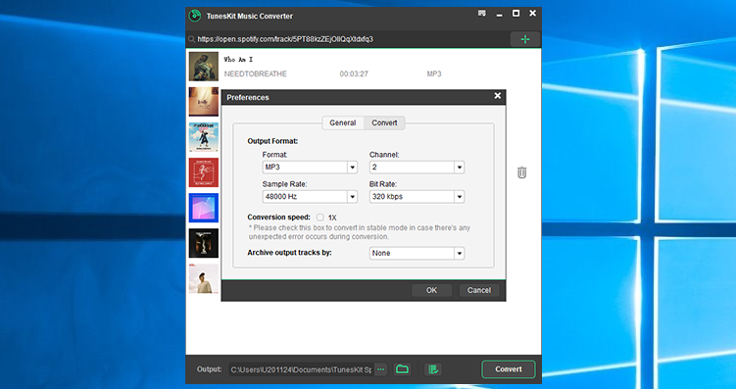Open the output folder icon

pos(402,369)
